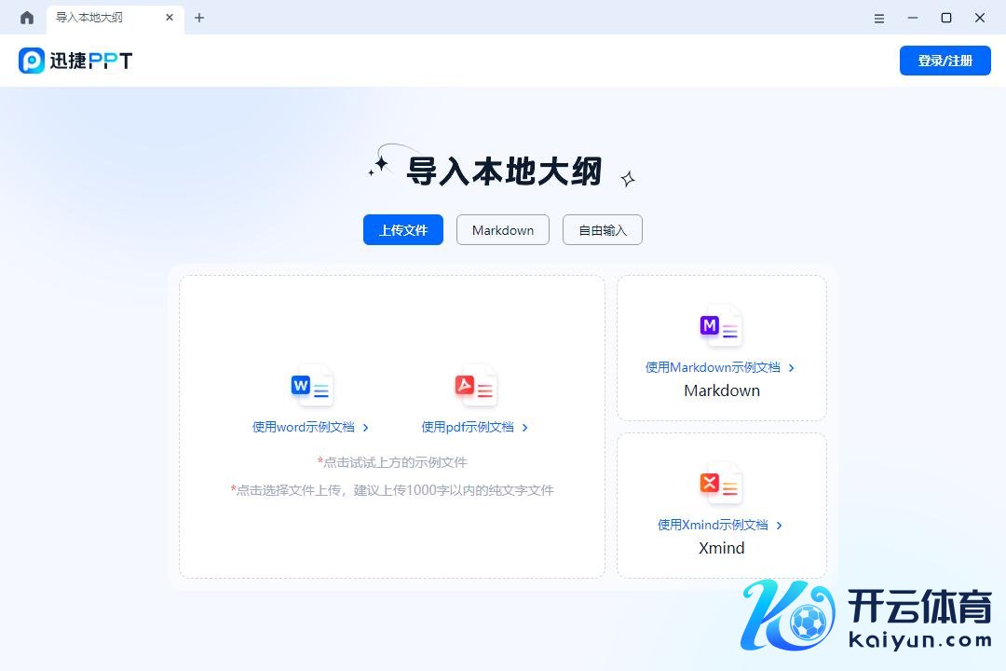Open the 使用word示例文档 link
This screenshot has width=1006, height=671.
point(304,427)
